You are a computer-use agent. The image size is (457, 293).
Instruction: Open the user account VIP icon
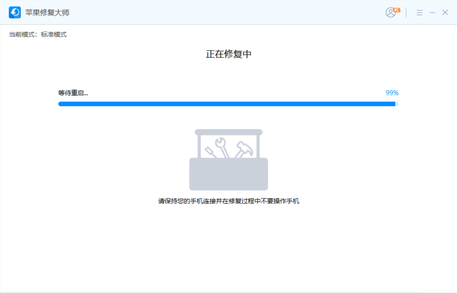(x=393, y=12)
